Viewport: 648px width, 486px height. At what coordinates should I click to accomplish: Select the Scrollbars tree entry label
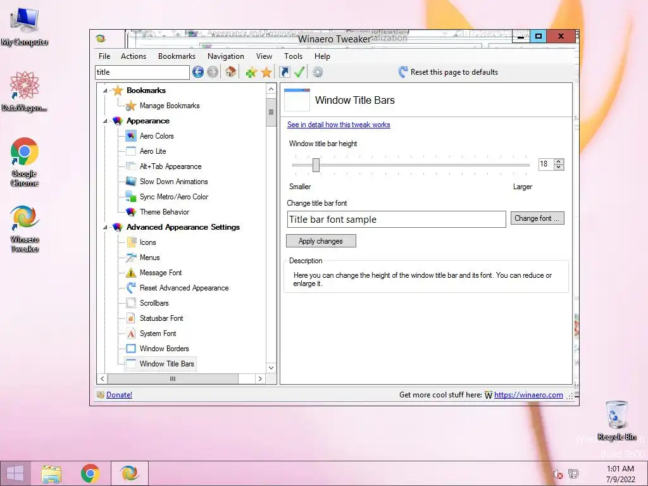pyautogui.click(x=154, y=303)
